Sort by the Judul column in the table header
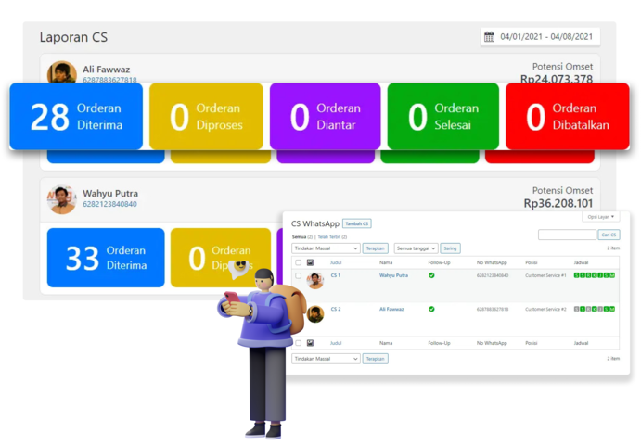Screen dimensions: 641x445 point(336,262)
